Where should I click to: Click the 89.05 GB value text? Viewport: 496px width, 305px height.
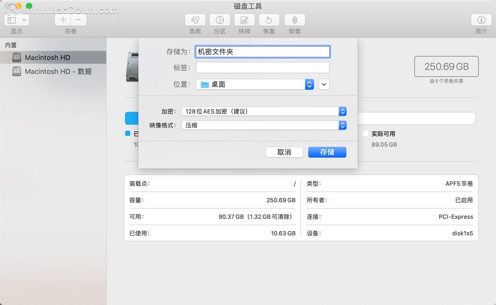tap(384, 144)
